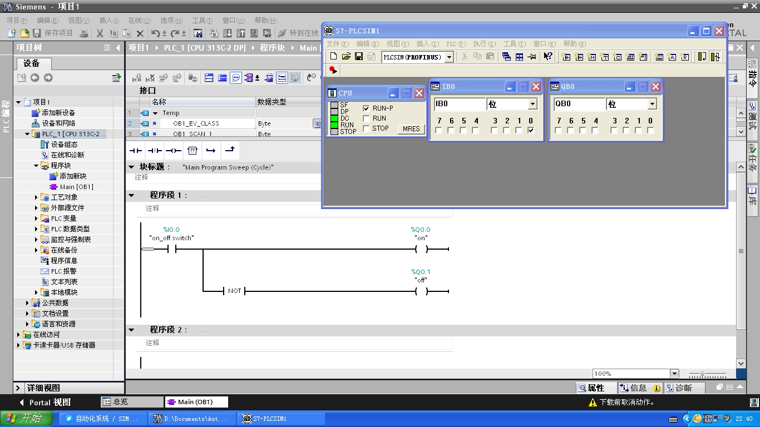Toggle bit 0 checkbox in IB0
Screen dimensions: 760x427
531,130
